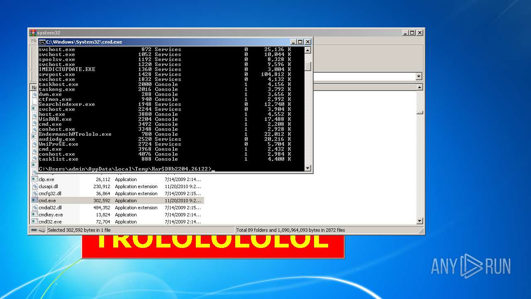
Task: Click the 11/20/2010 date cell of cmd.exe
Action: 183,201
